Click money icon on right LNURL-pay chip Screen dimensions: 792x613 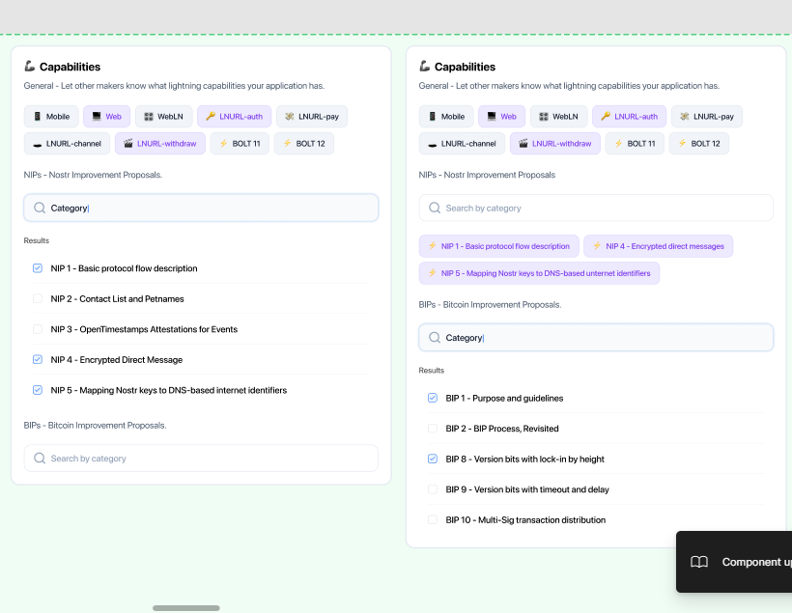tap(685, 117)
